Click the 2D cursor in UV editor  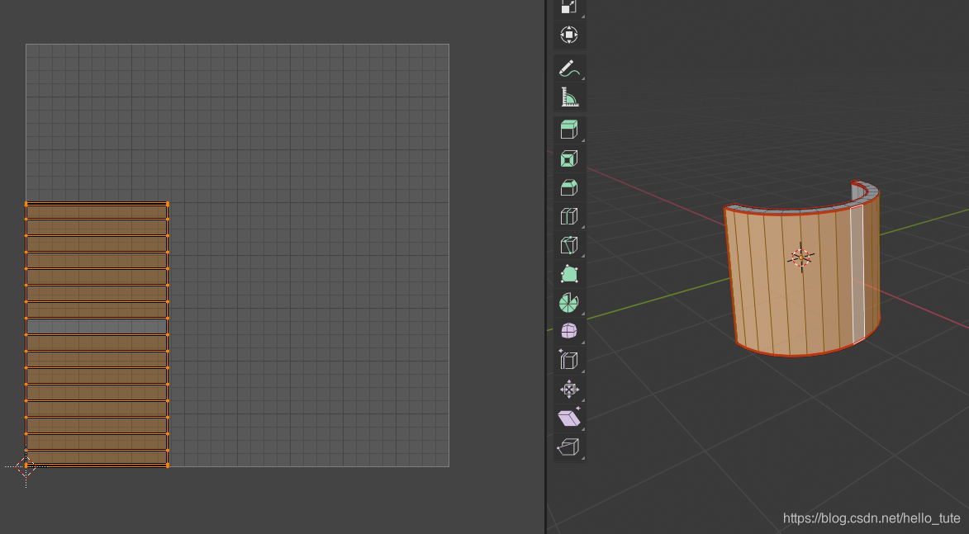[26, 466]
